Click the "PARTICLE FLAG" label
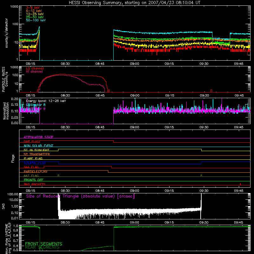Image resolution: width=254 pixels, height=254 pixels. coord(36,171)
